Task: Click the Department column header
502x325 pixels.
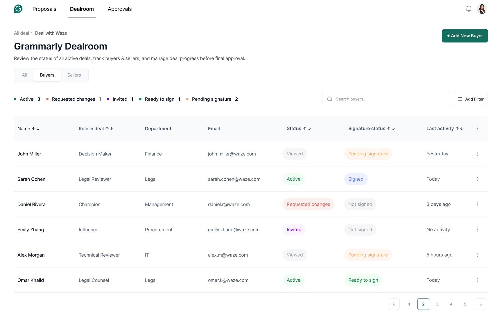Action: [158, 129]
